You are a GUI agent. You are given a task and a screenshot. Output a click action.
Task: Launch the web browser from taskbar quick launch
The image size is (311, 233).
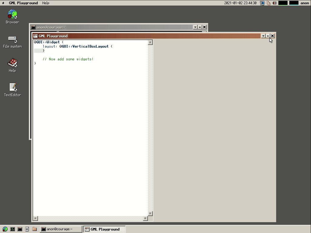(x=5, y=229)
